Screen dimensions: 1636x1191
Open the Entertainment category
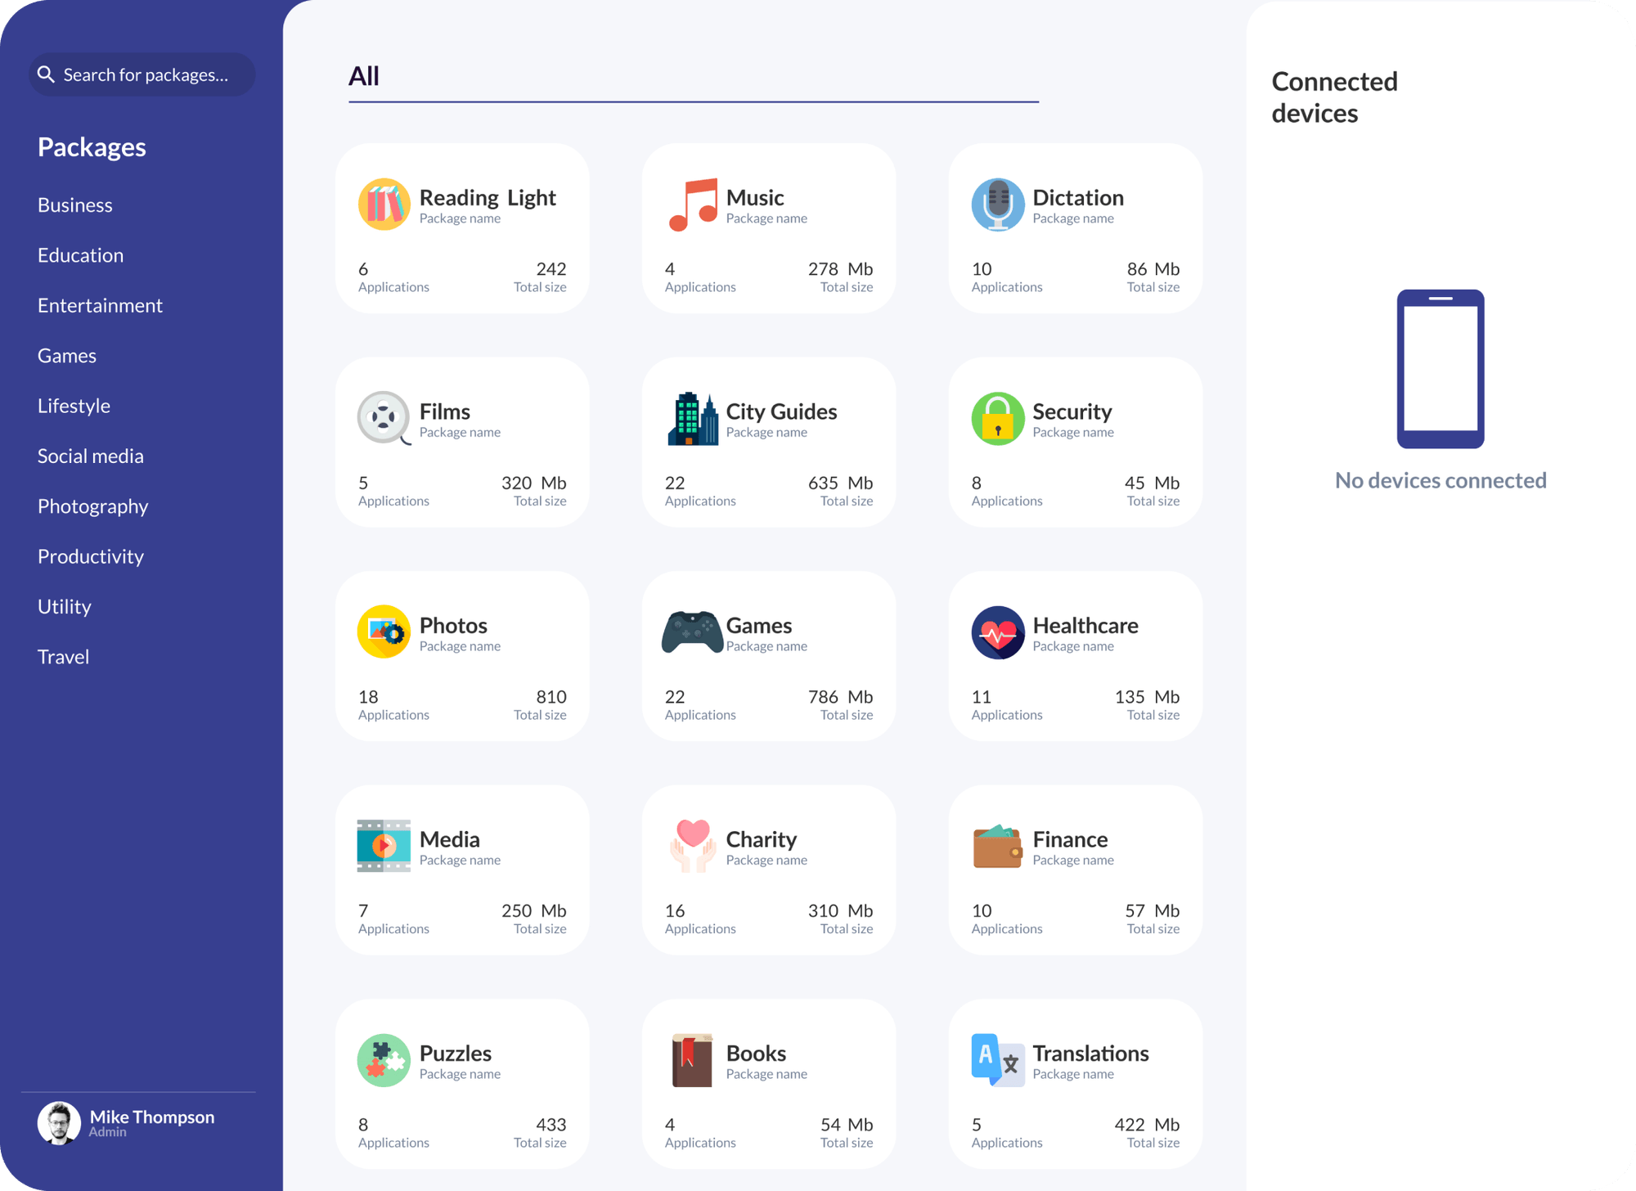(x=100, y=305)
